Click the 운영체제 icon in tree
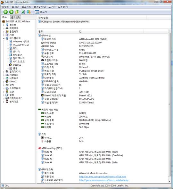Image resolution: width=173 pixels, height=189 pixels. point(7,32)
